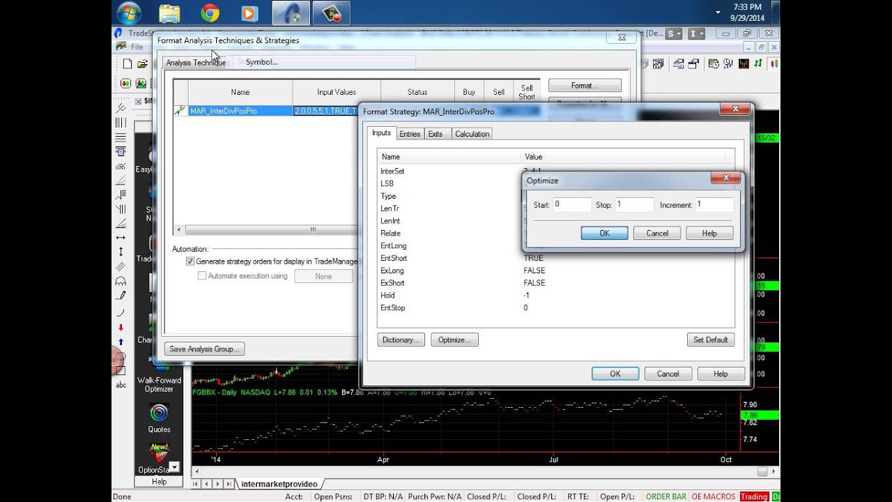
Task: Toggle Generate strategy orders checkbox
Action: [x=190, y=261]
